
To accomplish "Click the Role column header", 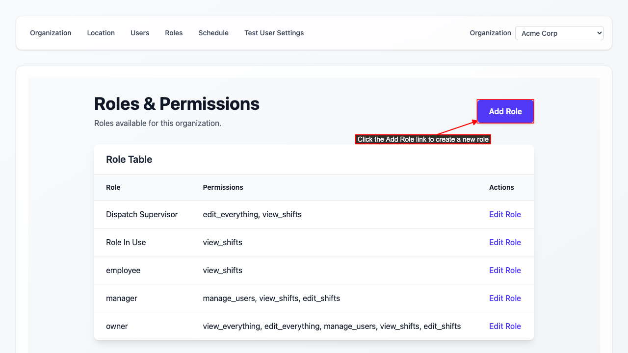I will pos(113,187).
